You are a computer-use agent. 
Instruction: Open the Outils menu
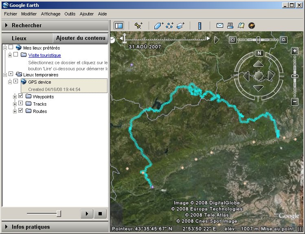[x=70, y=14]
